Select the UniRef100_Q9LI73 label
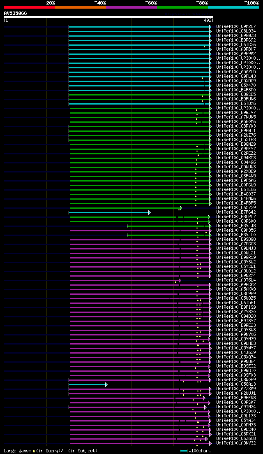Screen dimensions: 263x454 236,416
